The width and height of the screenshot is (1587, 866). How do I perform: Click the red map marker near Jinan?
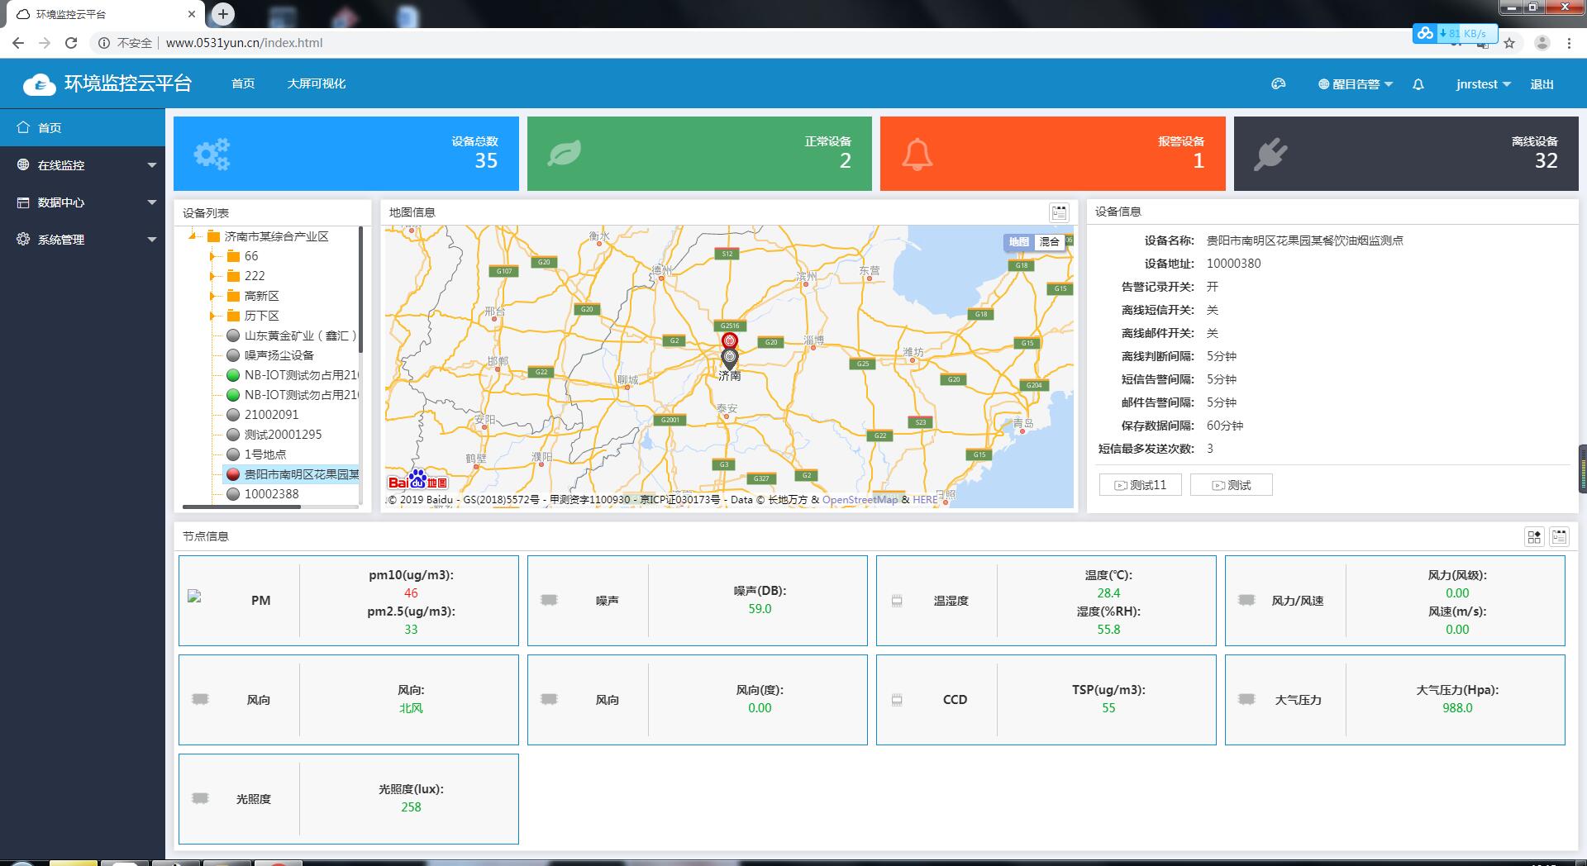point(729,340)
